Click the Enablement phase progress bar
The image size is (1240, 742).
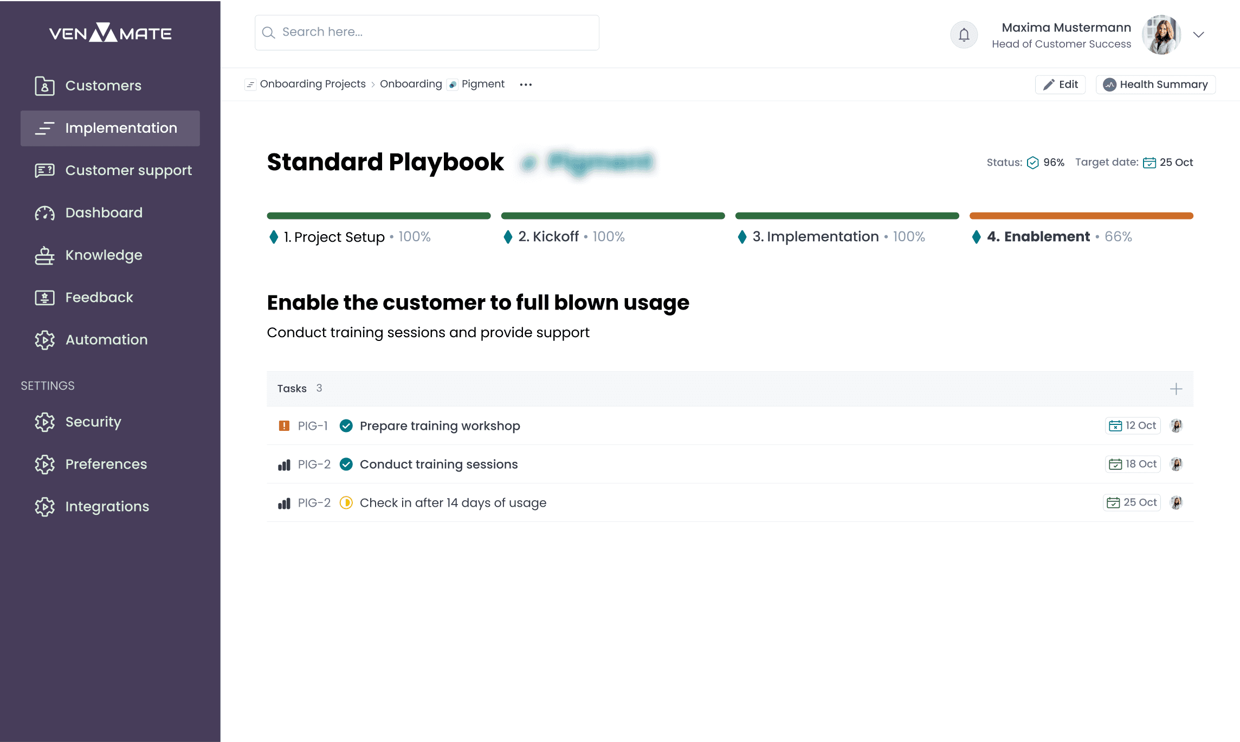tap(1081, 215)
